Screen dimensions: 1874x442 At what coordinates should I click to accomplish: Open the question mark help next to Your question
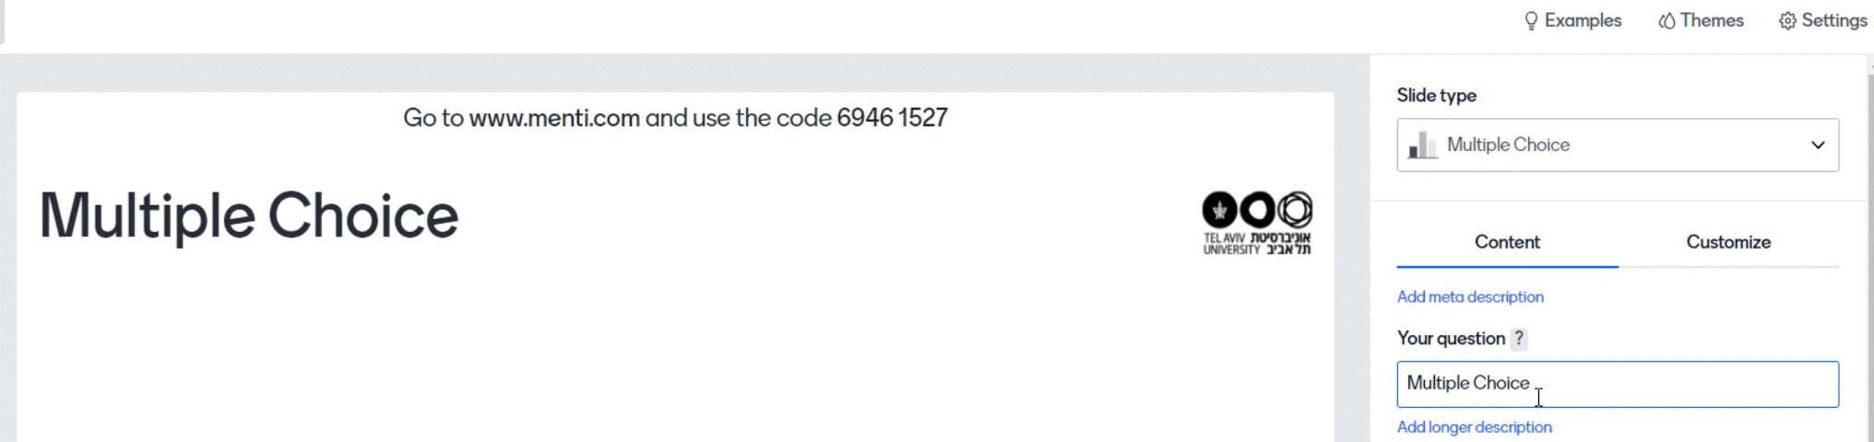(x=1519, y=339)
